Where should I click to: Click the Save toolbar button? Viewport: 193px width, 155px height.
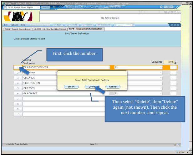pyautogui.click(x=57, y=25)
